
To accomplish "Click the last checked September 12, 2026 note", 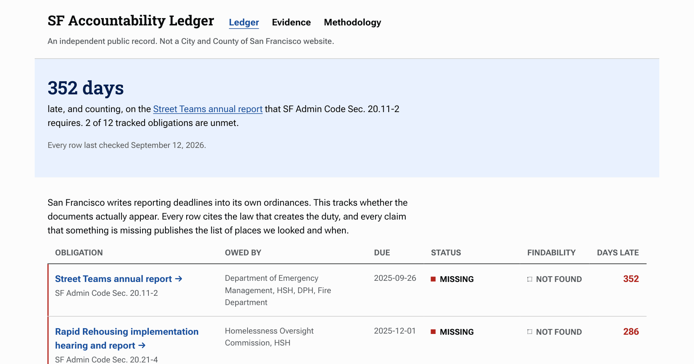I will pos(127,145).
